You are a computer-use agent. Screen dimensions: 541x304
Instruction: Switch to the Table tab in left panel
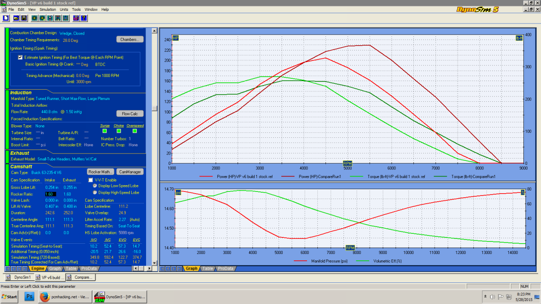click(71, 268)
